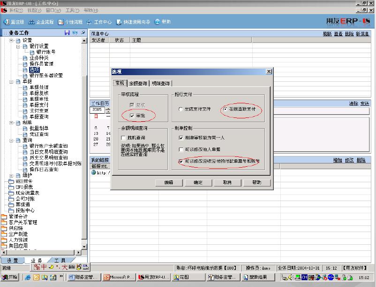
Task: Click the 编辑 button in the dialog
Action: (x=169, y=183)
